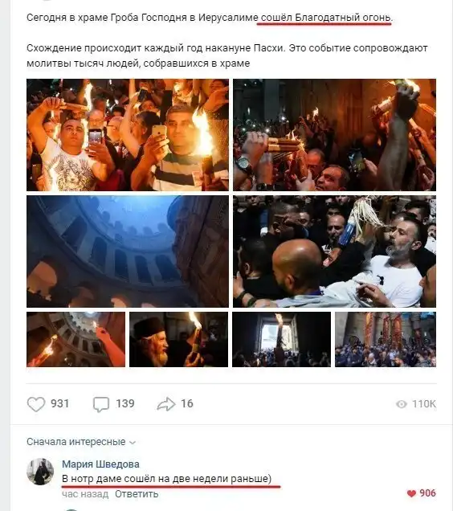Click Ответить under the comment
The height and width of the screenshot is (511, 453).
[137, 494]
